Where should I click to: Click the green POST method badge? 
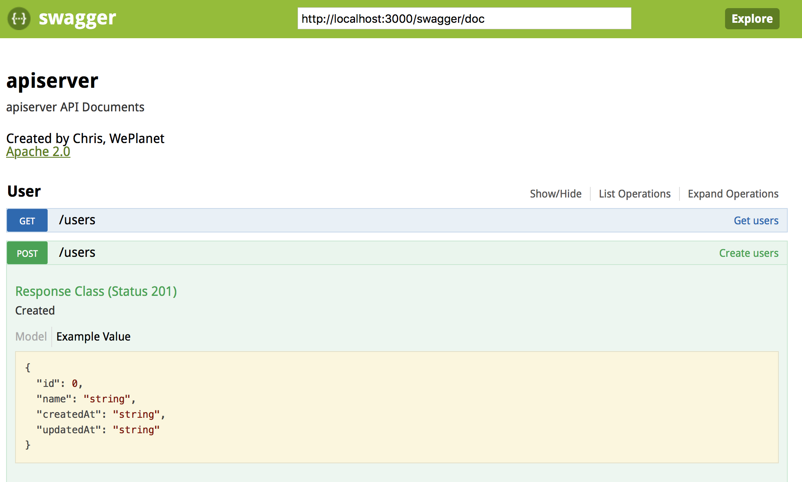(x=27, y=253)
